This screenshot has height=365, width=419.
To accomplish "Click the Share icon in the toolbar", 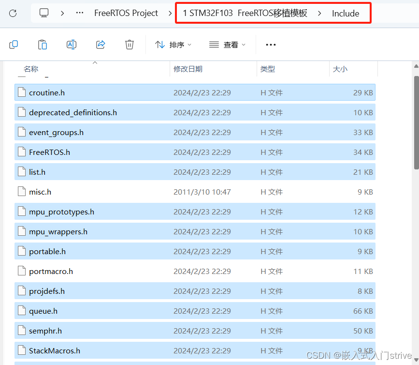I will [101, 44].
